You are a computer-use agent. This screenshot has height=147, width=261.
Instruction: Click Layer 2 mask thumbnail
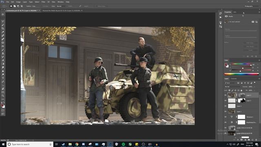pos(241,100)
